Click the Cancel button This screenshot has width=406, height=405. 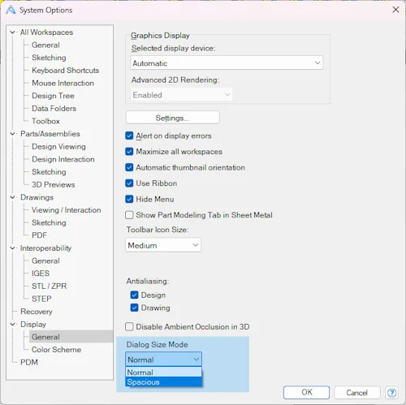[x=357, y=393]
